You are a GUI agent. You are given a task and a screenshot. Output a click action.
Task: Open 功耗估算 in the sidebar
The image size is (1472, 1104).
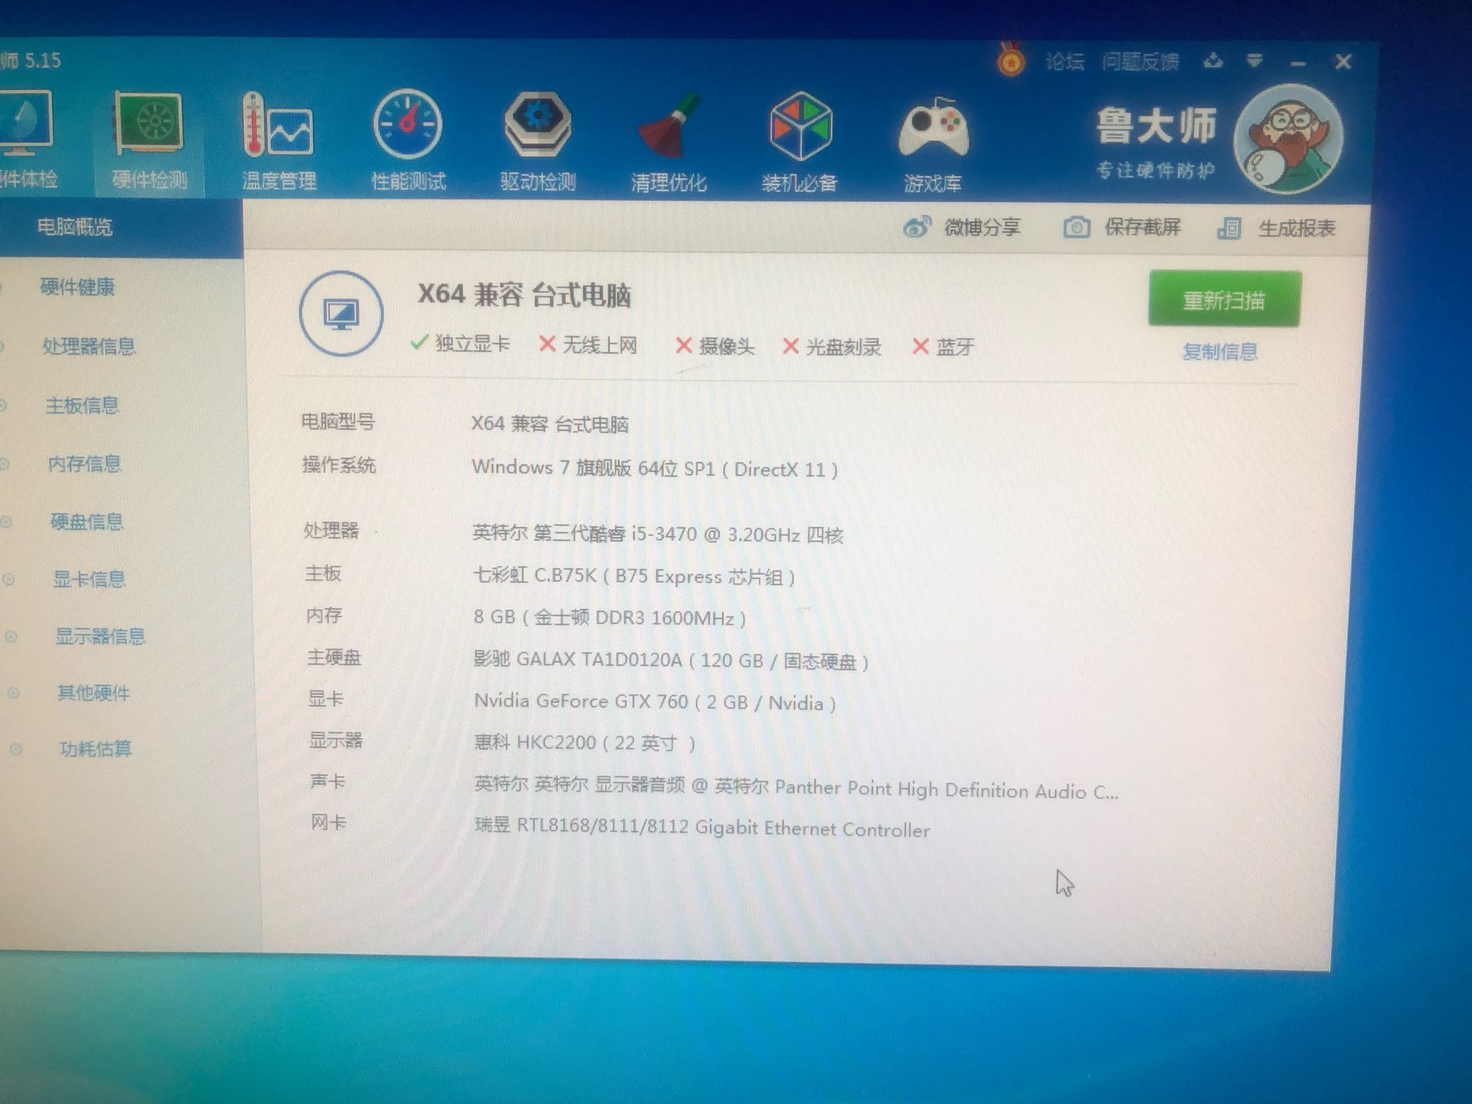click(95, 749)
